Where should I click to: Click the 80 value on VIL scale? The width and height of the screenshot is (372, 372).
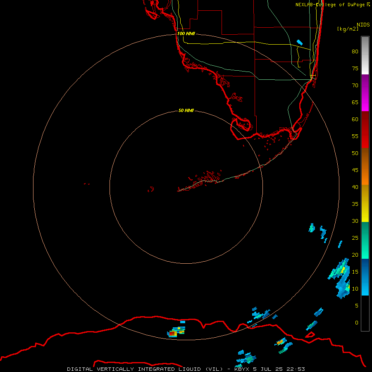click(x=355, y=52)
